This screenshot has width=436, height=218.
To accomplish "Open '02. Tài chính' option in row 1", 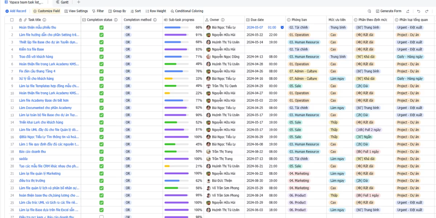I will [x=299, y=27].
